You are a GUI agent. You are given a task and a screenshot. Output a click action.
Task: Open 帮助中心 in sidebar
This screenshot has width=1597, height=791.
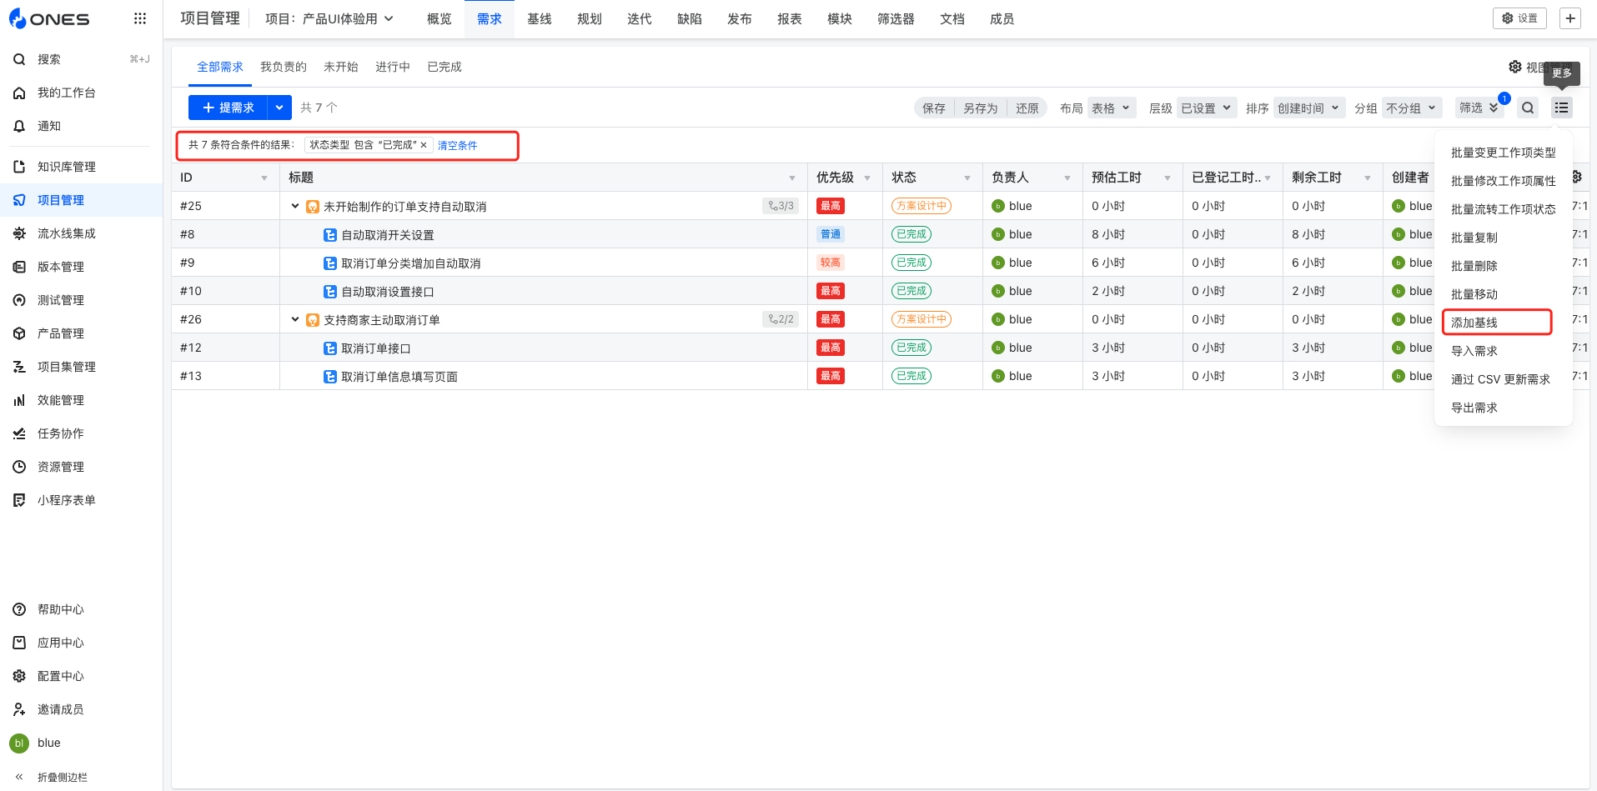[61, 609]
